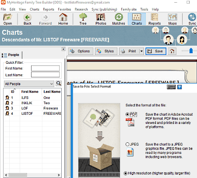The height and width of the screenshot is (178, 197).
Task: Click person icon for ILFS One
Action: pos(7,98)
